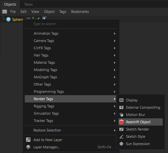Switch to the Takes tab
This screenshot has width=168, height=153.
point(28,4)
